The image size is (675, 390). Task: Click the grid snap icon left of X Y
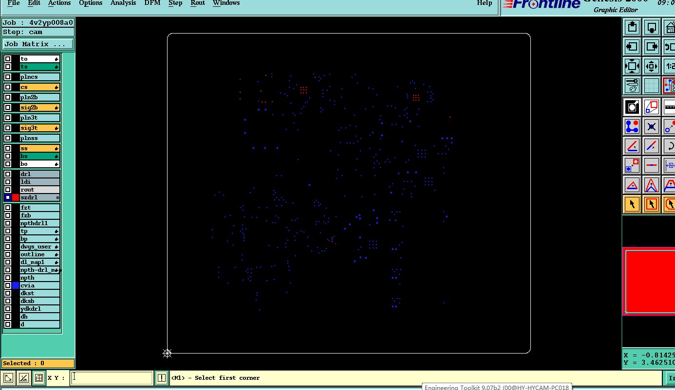point(39,378)
